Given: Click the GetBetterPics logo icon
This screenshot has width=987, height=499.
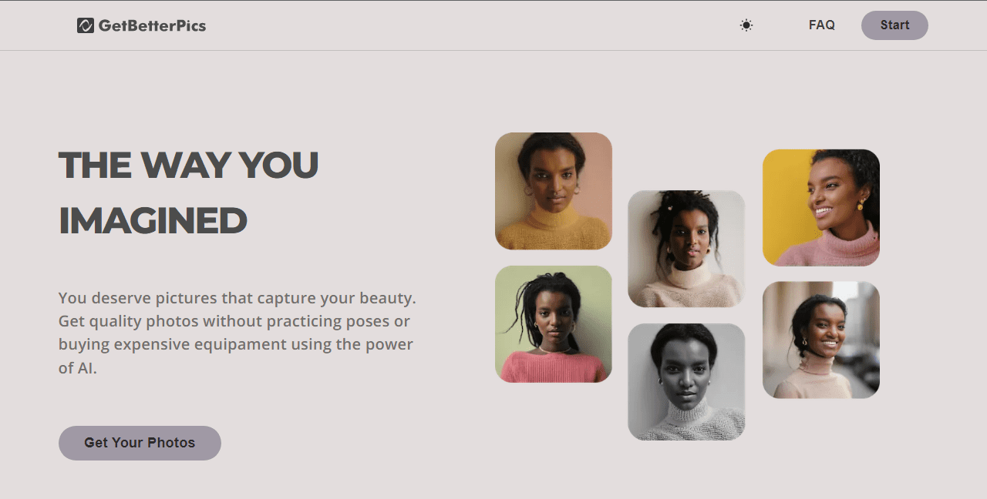Looking at the screenshot, I should 85,25.
